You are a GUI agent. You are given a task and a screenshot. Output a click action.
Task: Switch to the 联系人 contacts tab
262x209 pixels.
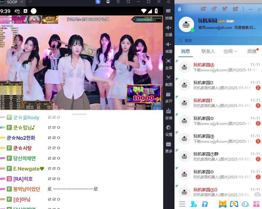(x=208, y=51)
